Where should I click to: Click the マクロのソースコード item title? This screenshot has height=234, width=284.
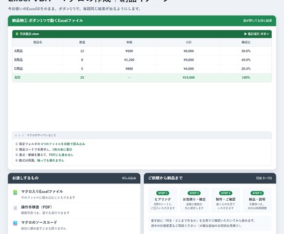pos(39,222)
